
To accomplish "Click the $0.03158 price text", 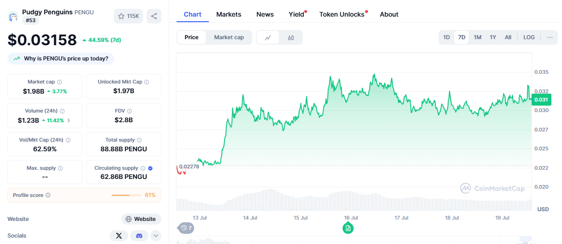I will [x=42, y=40].
